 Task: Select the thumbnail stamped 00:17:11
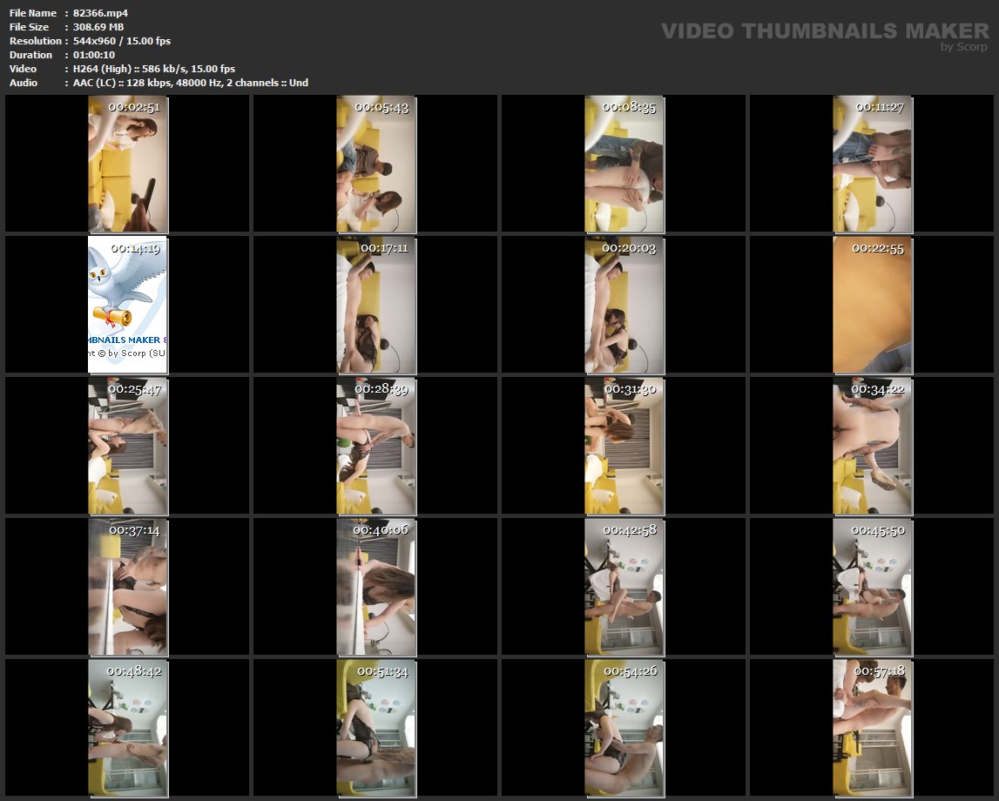pyautogui.click(x=376, y=305)
